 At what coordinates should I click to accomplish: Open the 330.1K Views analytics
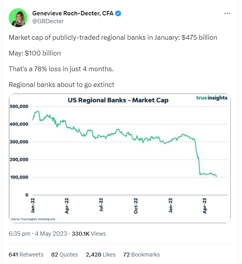(89, 234)
